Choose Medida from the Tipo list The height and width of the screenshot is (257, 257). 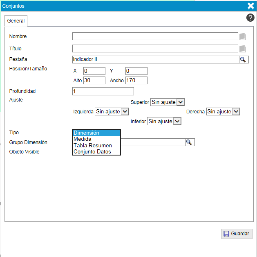pos(96,139)
